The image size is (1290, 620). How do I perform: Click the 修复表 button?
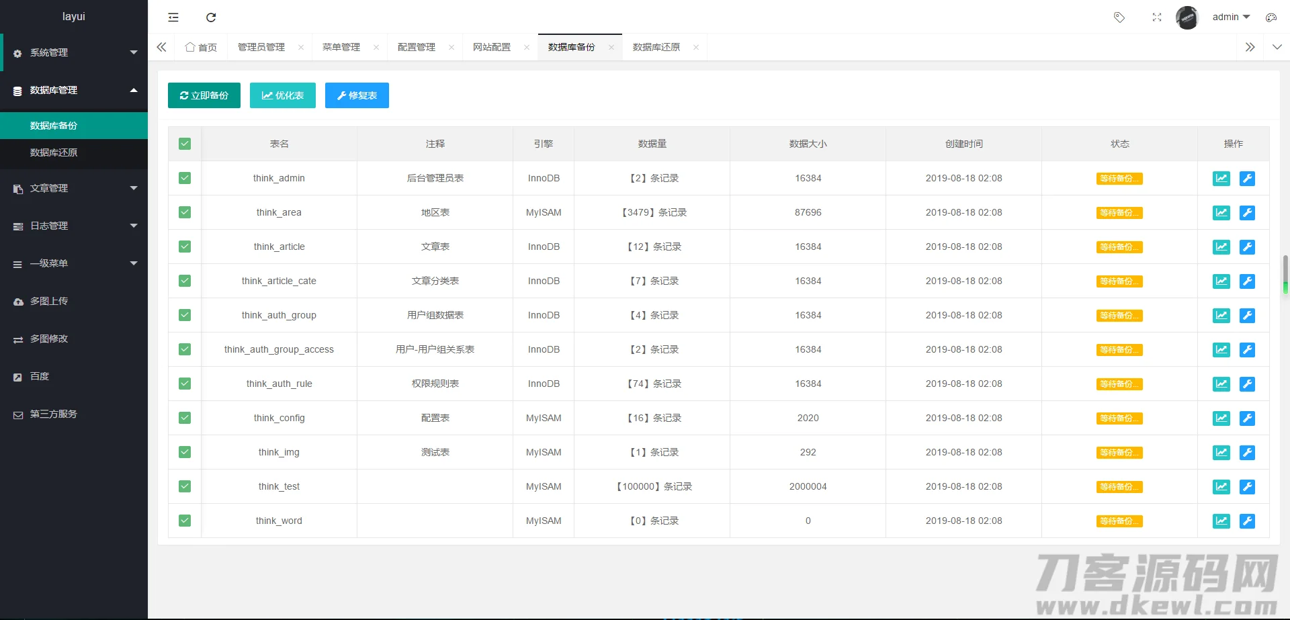pyautogui.click(x=357, y=95)
